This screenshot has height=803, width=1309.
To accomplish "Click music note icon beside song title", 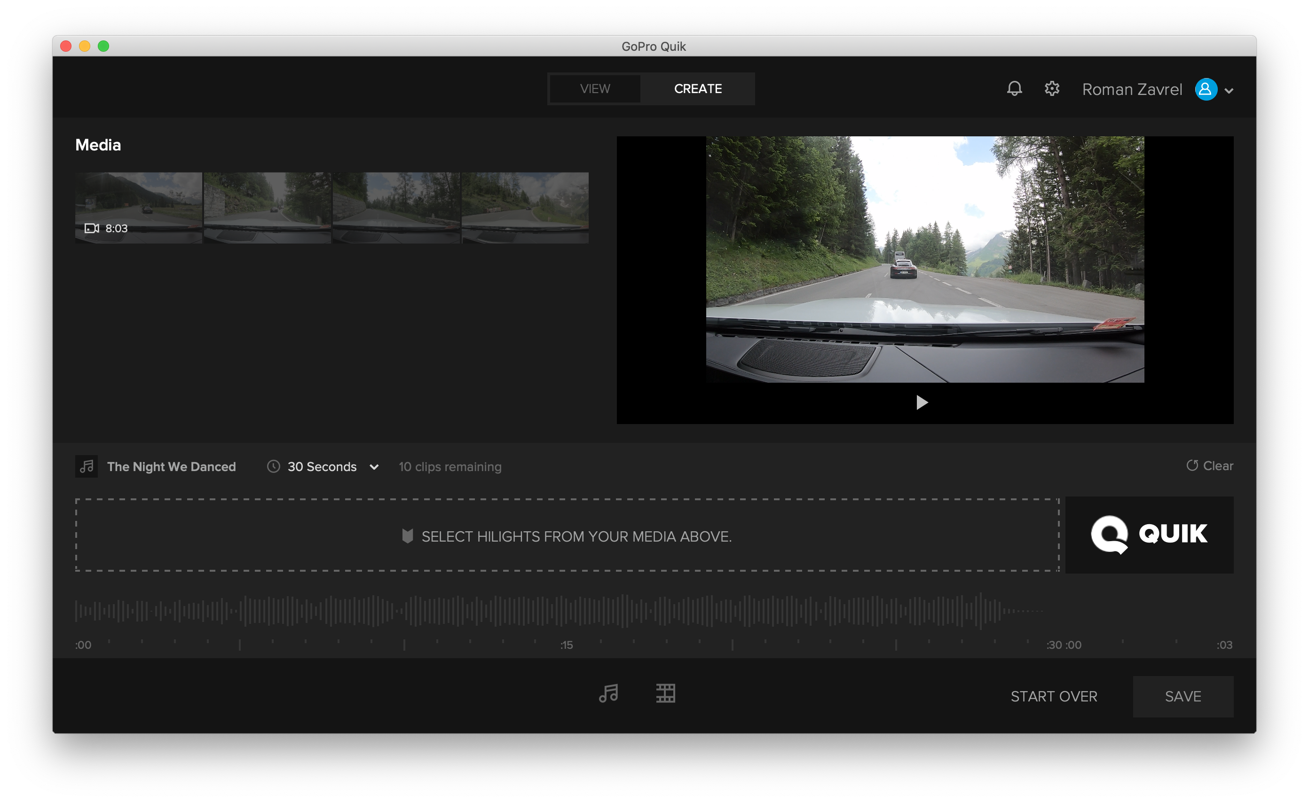I will (87, 466).
